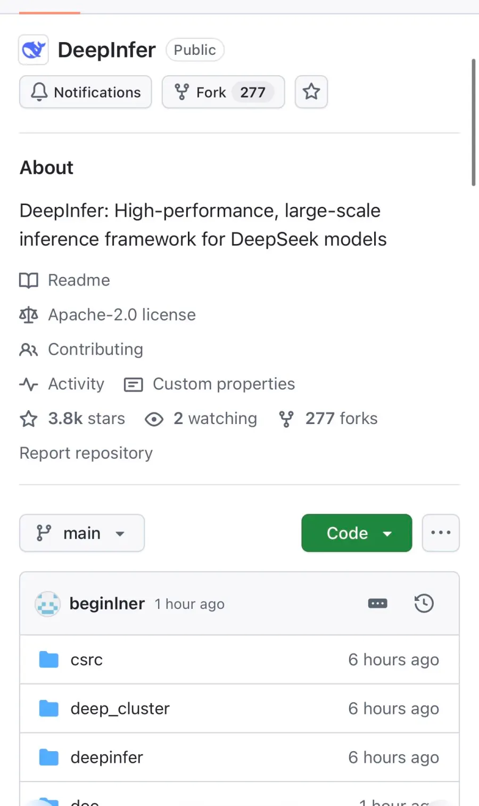Open the deepinfer folder

107,758
